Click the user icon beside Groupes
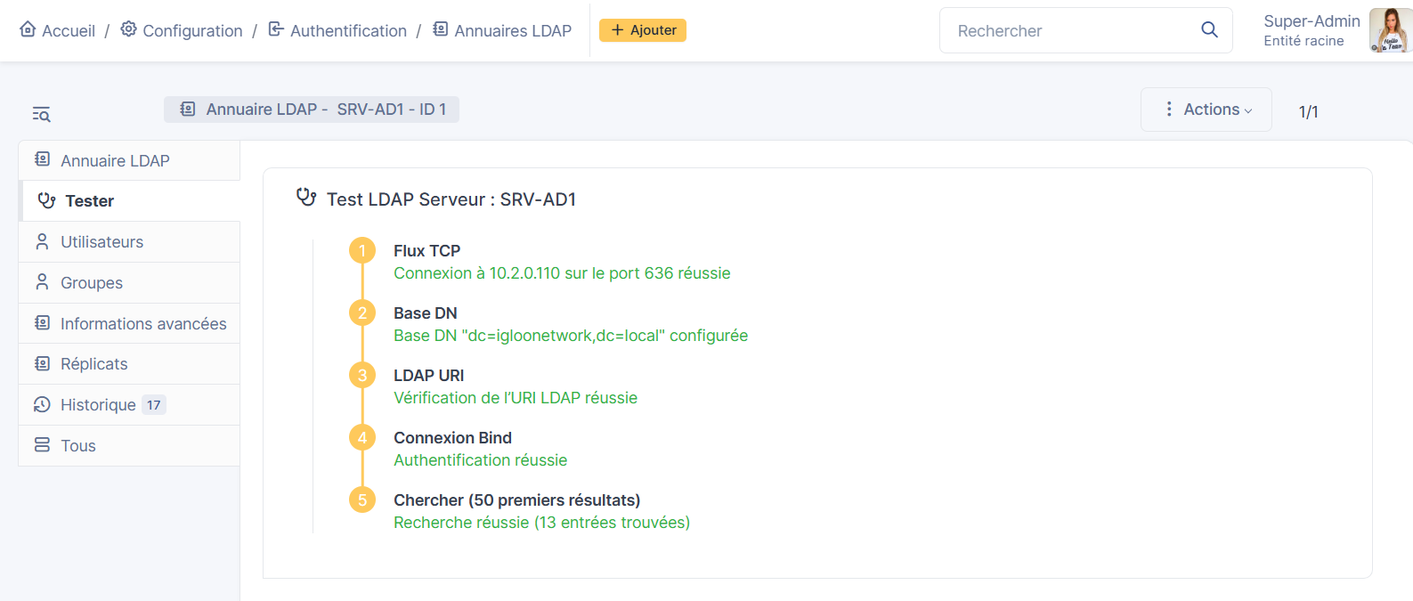The width and height of the screenshot is (1413, 601). click(x=42, y=282)
